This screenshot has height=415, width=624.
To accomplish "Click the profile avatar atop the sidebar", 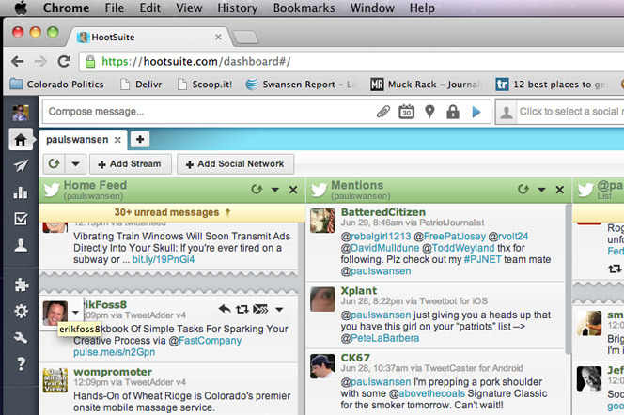I will [x=21, y=113].
